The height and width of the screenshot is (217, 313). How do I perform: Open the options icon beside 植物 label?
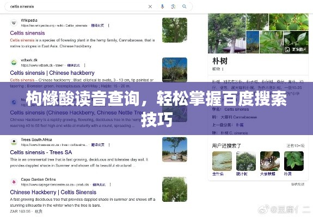tap(223, 69)
